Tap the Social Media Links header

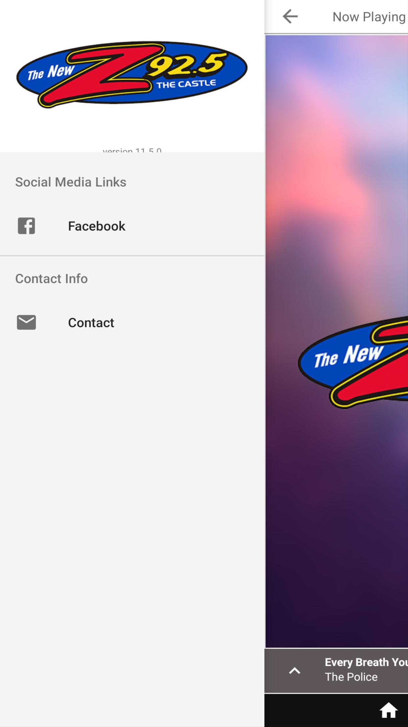(71, 182)
